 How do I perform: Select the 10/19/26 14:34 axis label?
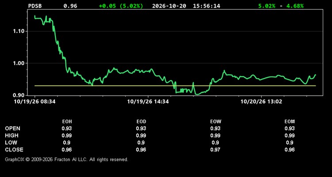click(148, 102)
